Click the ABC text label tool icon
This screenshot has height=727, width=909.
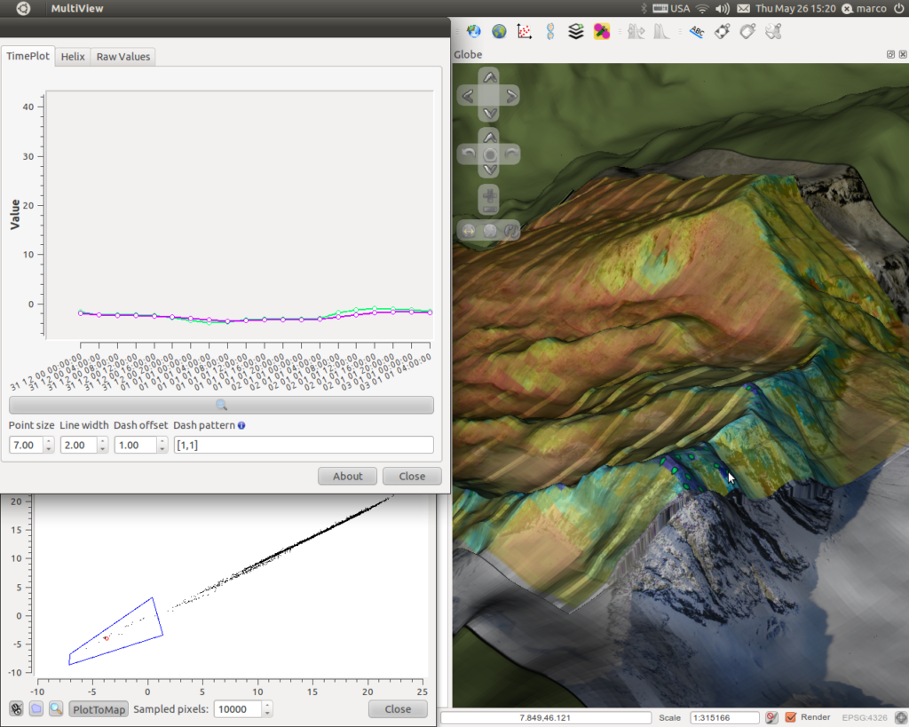pyautogui.click(x=696, y=31)
